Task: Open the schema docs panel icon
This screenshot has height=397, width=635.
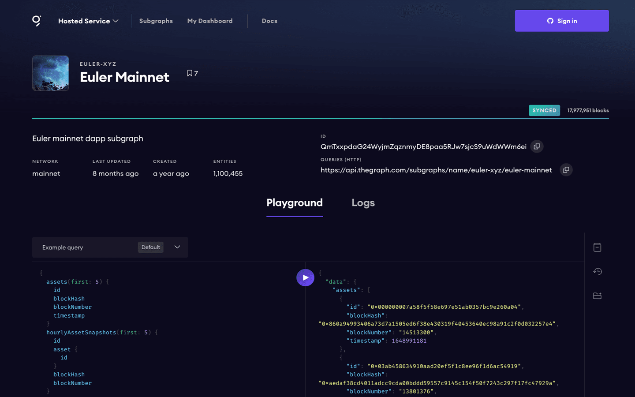Action: (598, 247)
